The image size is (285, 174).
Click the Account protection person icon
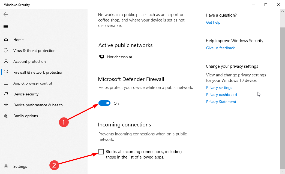pos(6,61)
